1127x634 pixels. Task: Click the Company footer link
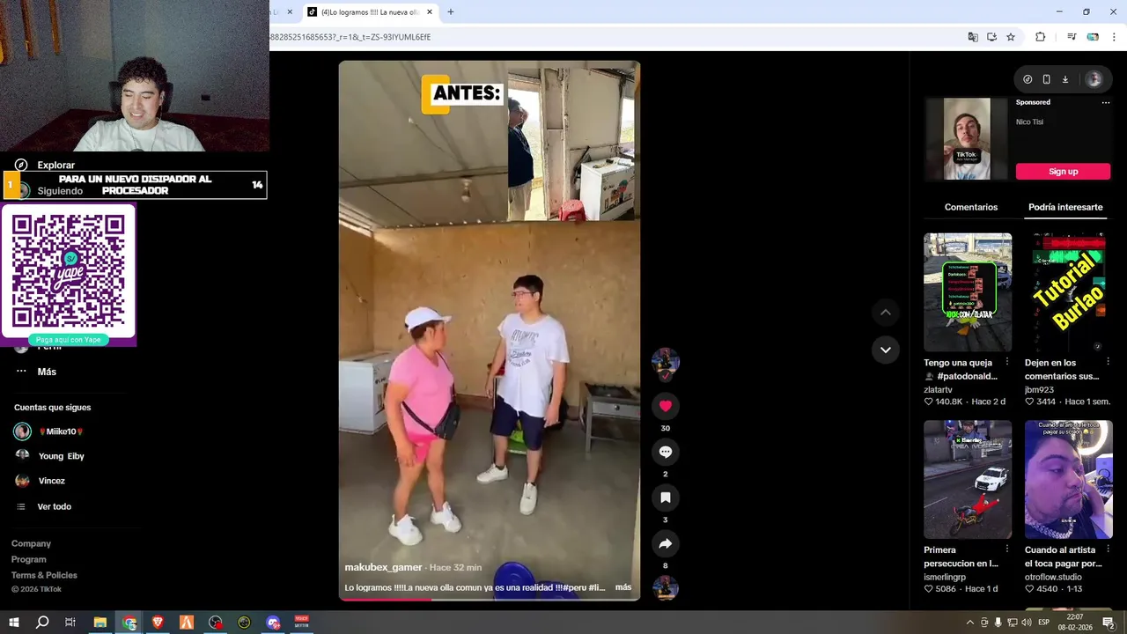pos(31,543)
